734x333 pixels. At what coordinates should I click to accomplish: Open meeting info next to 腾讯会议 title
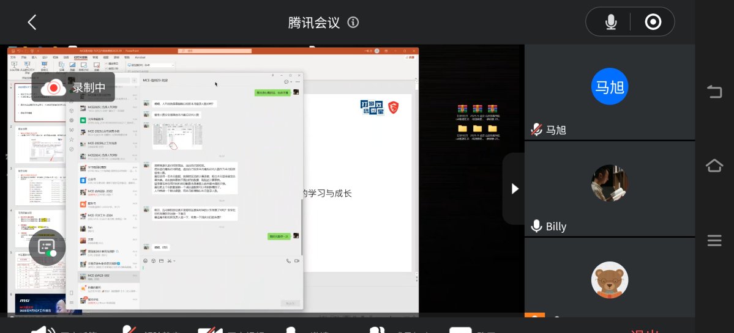[x=353, y=23]
